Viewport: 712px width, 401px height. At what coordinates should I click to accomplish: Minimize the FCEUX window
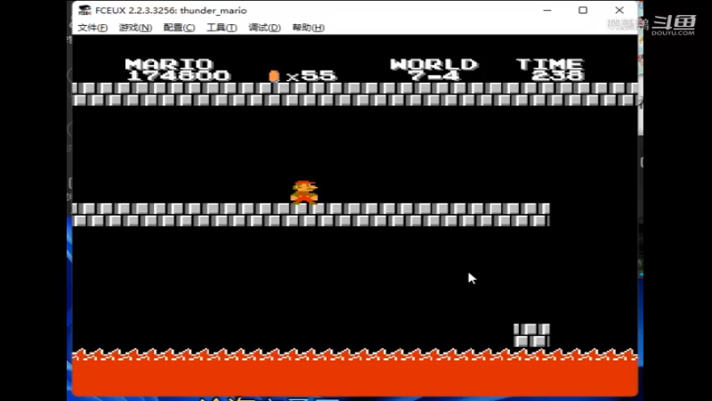pos(547,10)
